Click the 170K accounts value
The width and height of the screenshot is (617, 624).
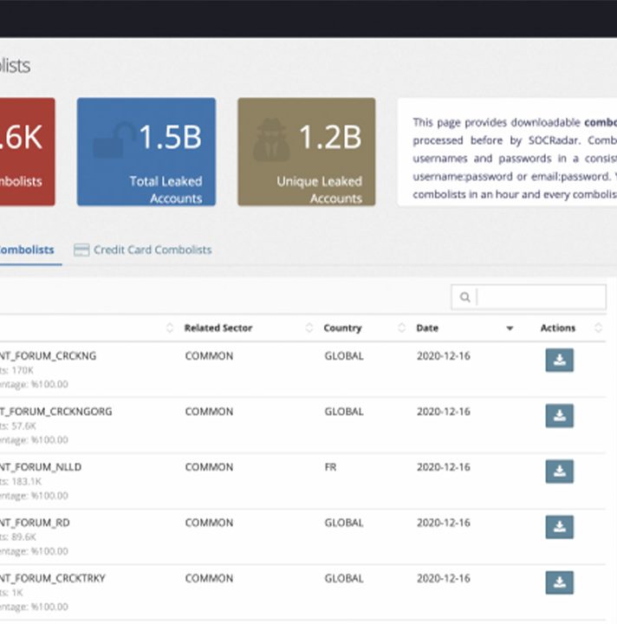click(23, 371)
